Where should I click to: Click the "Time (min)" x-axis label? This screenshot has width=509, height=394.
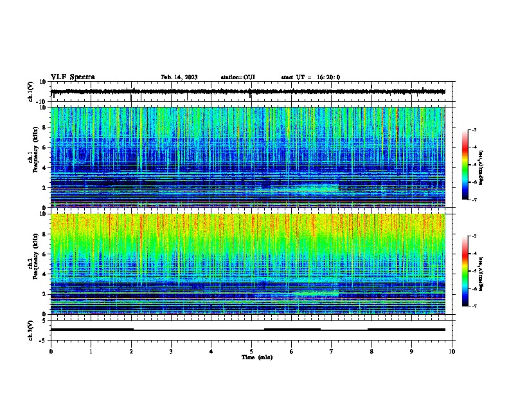[257, 357]
